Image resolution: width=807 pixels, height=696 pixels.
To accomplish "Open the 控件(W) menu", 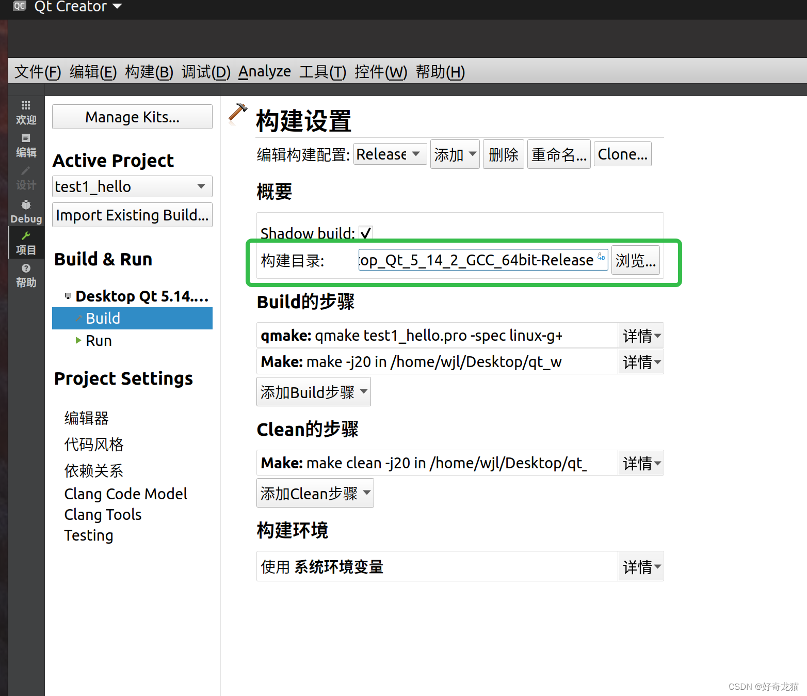I will (381, 72).
